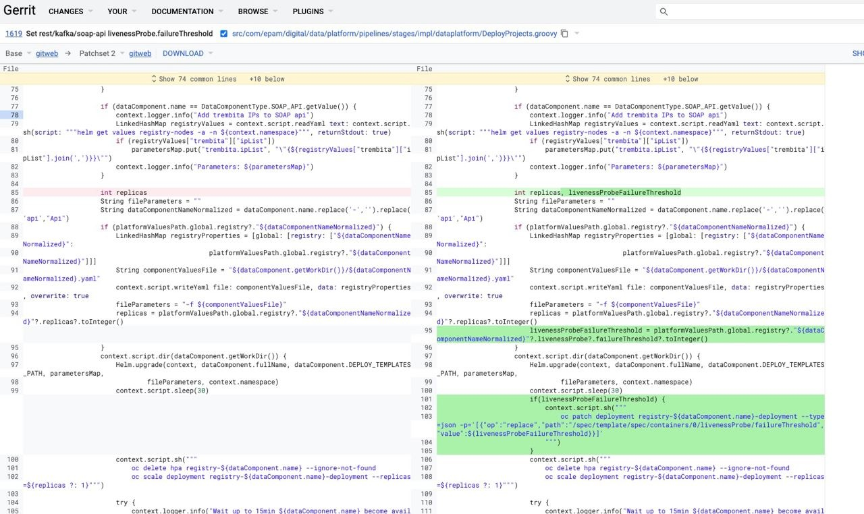The image size is (864, 514).
Task: Open the CHANGES menu
Action: click(x=71, y=11)
